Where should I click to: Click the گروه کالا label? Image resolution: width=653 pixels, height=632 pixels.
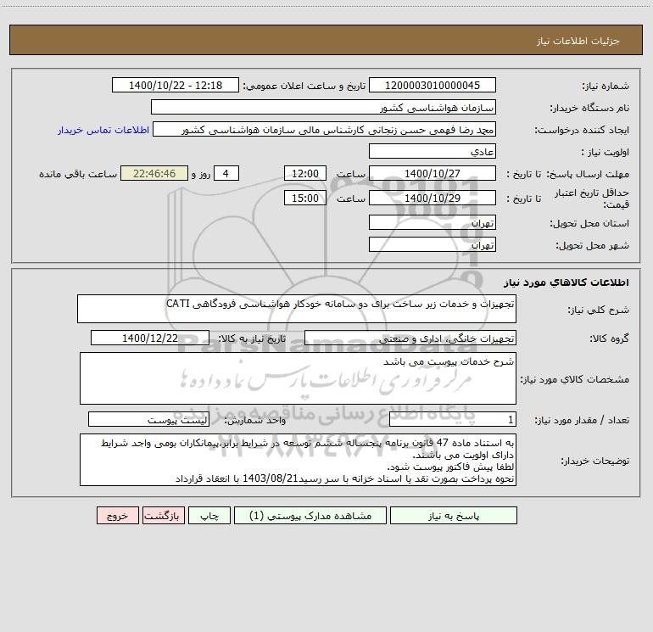coord(609,338)
